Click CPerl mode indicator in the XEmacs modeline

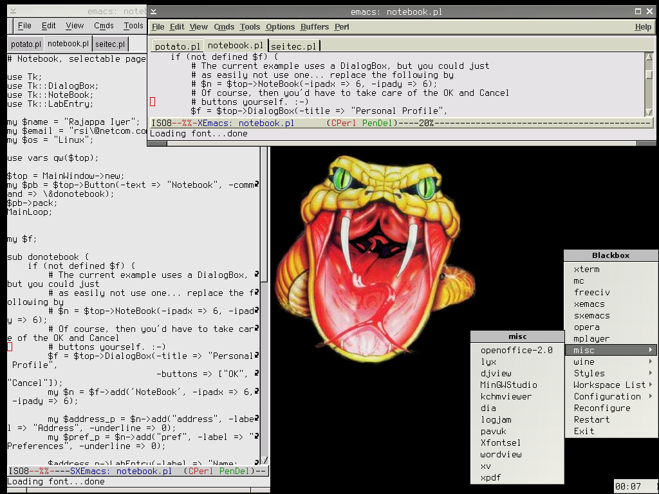coord(344,123)
